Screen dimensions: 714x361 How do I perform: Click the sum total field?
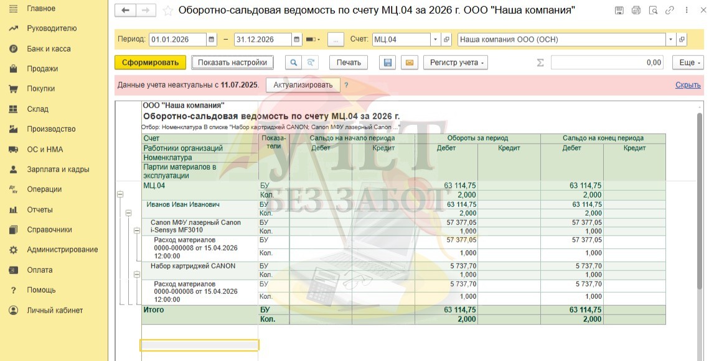coord(608,62)
